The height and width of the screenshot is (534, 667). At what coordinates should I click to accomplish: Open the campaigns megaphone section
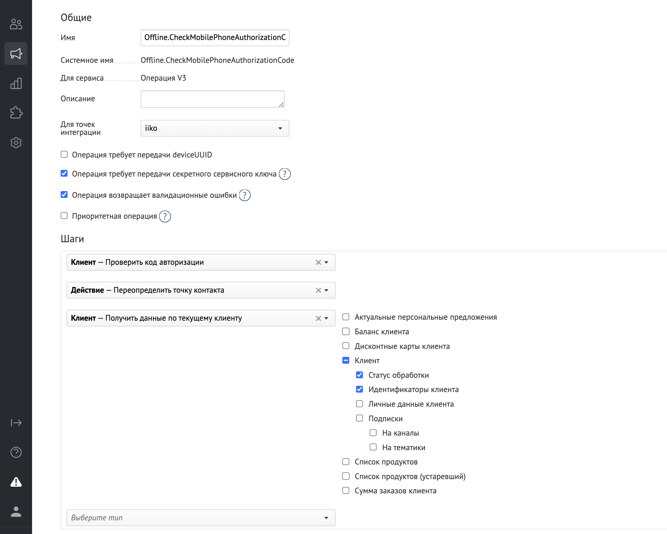(x=16, y=54)
